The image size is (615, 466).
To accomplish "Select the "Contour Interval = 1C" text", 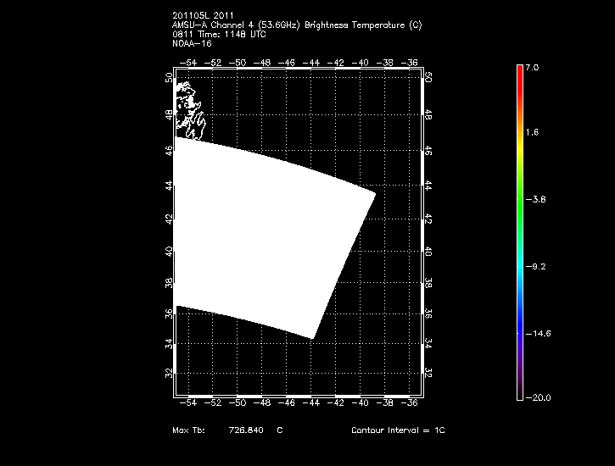I will [398, 430].
